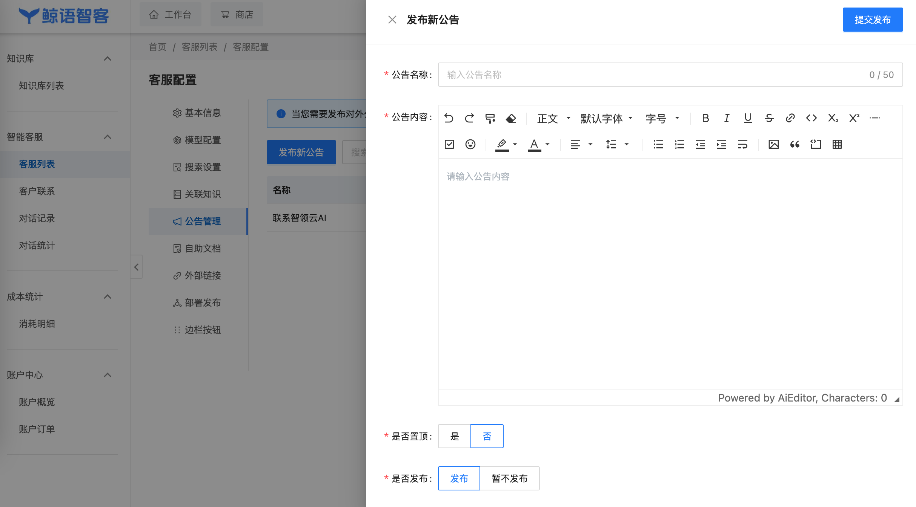Insert a task checklist
The width and height of the screenshot is (916, 507).
tap(449, 144)
